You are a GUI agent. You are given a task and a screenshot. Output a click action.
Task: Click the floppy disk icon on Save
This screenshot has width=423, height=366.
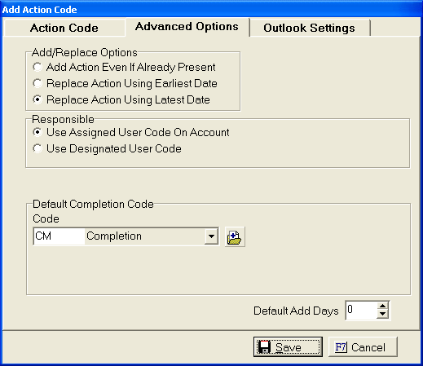pyautogui.click(x=264, y=347)
